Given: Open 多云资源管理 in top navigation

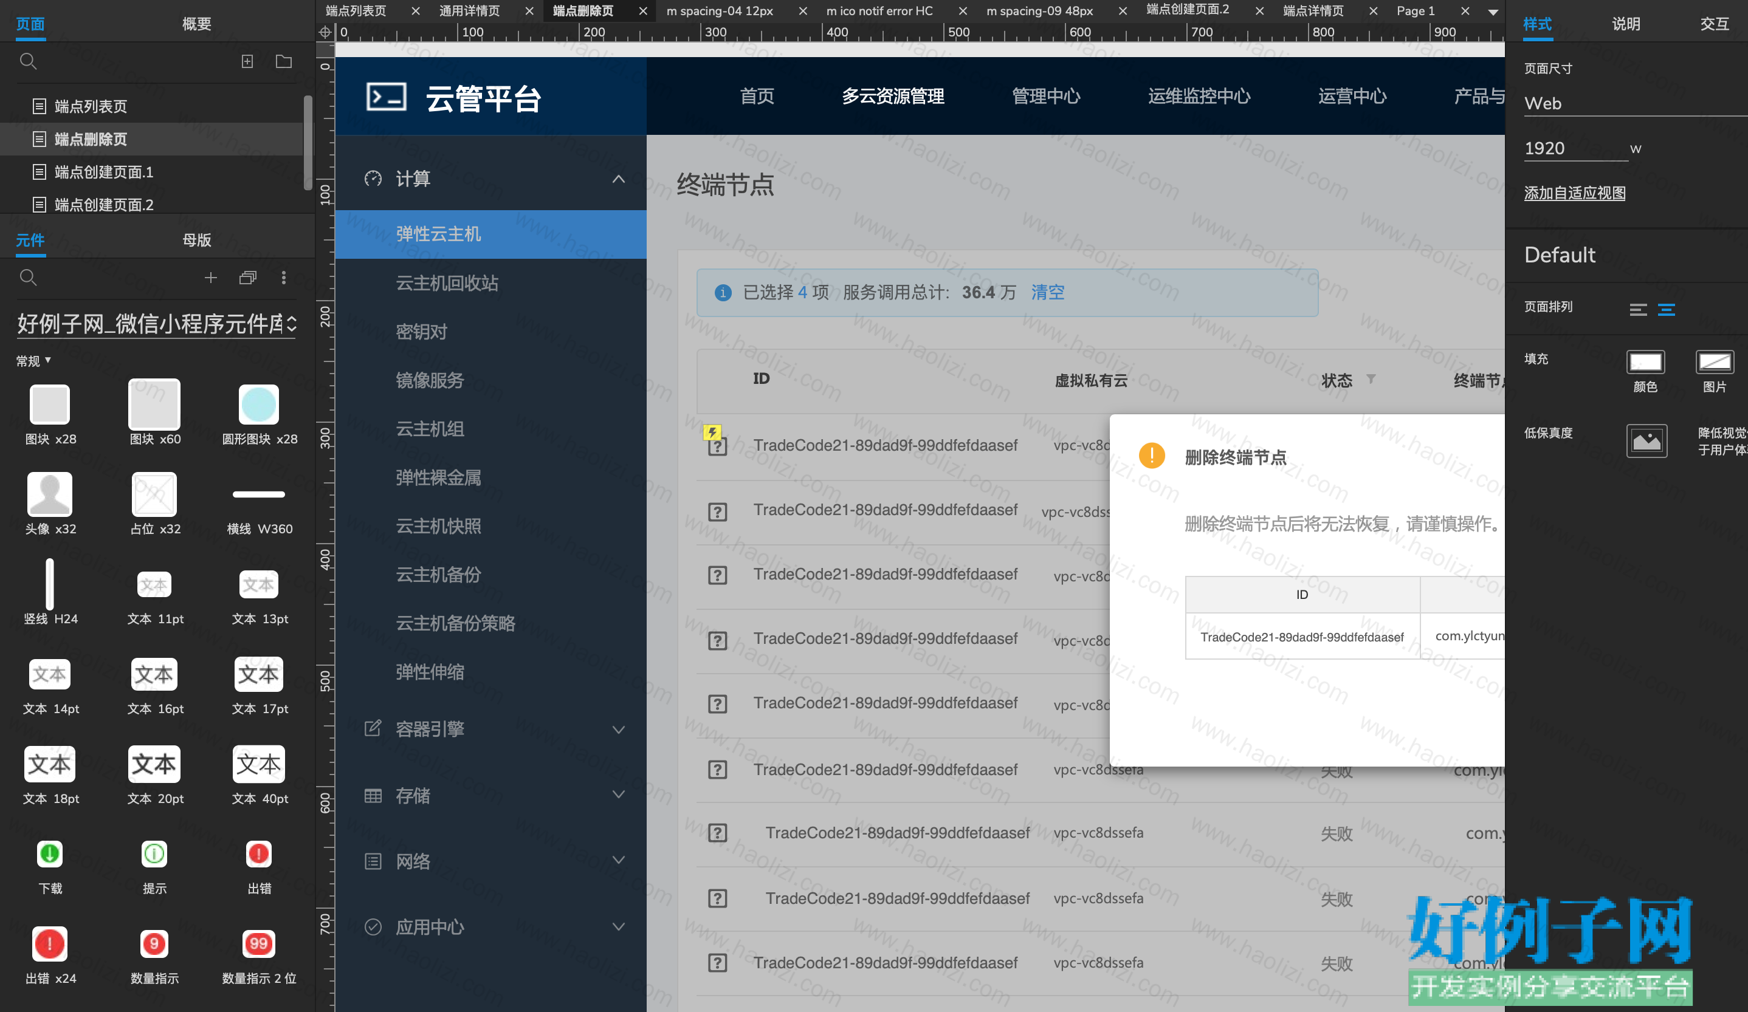Looking at the screenshot, I should 893,97.
